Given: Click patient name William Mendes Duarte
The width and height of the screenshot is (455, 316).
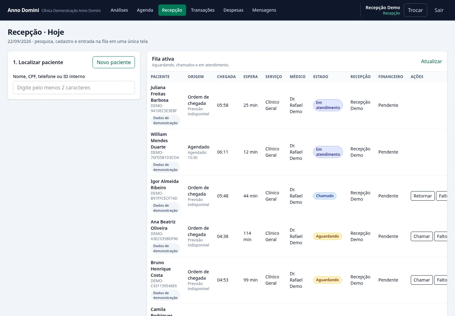Looking at the screenshot, I should pyautogui.click(x=159, y=141).
